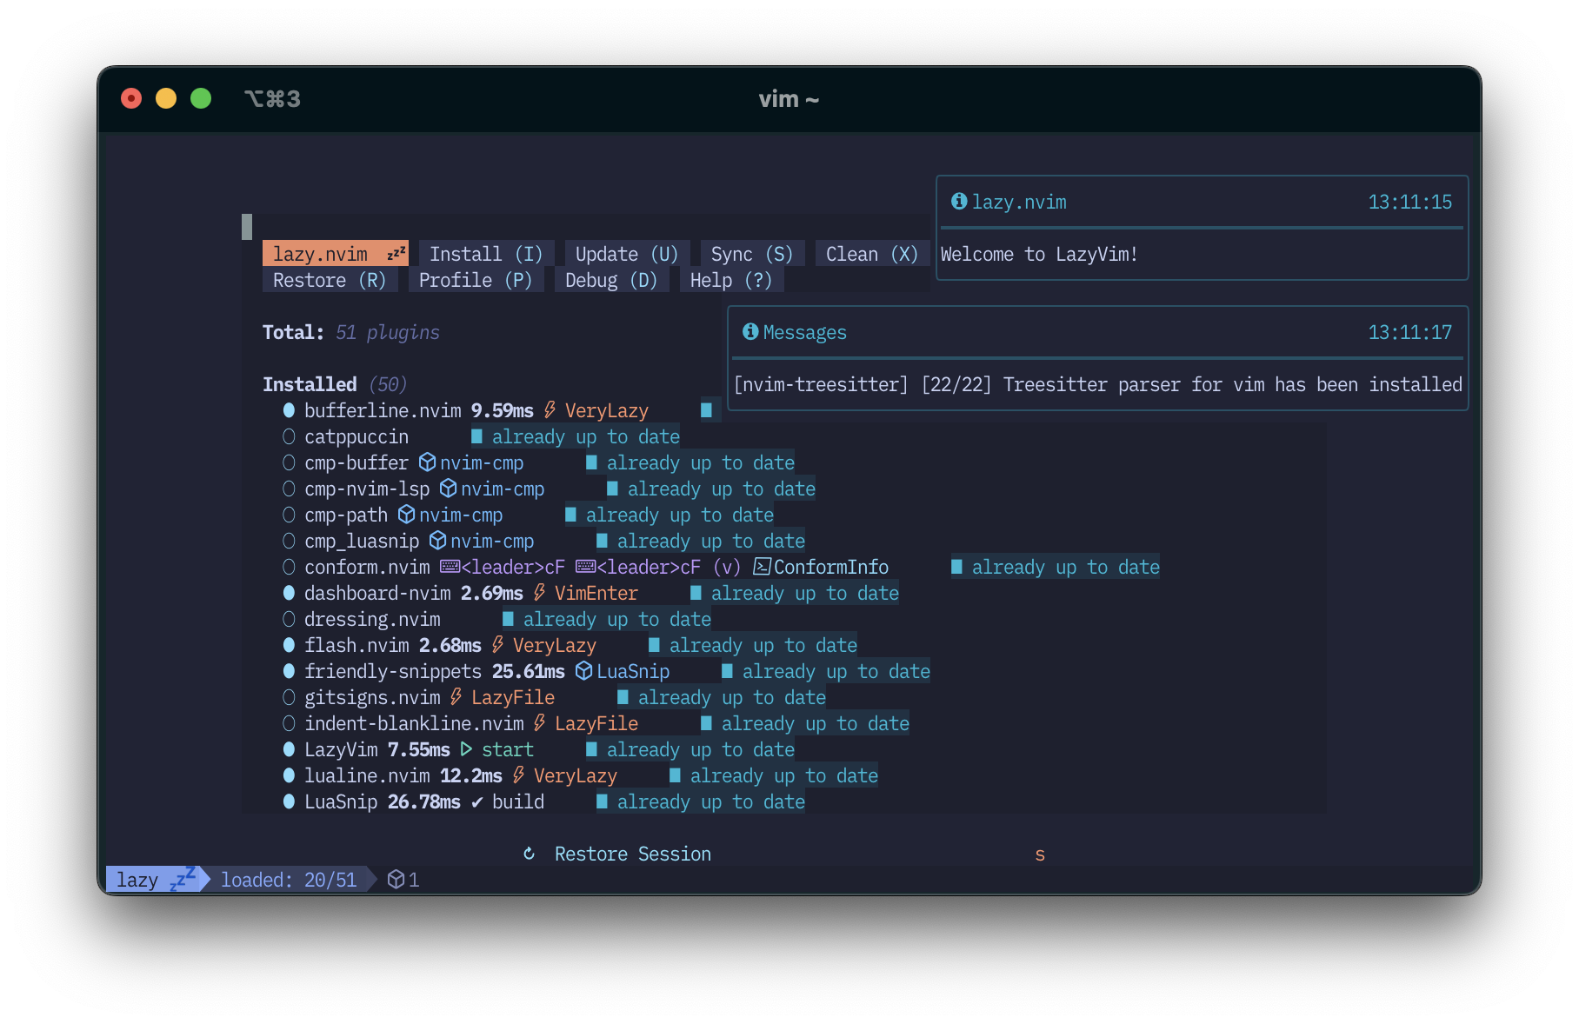This screenshot has height=1024, width=1579.
Task: Click the hollow circle beside catppuccin
Action: [x=288, y=436]
